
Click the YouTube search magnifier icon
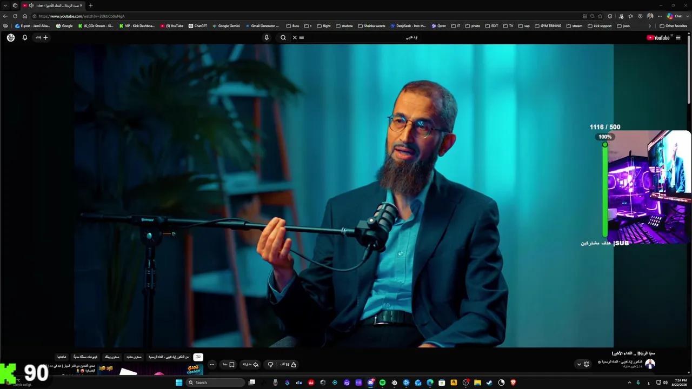coord(283,38)
